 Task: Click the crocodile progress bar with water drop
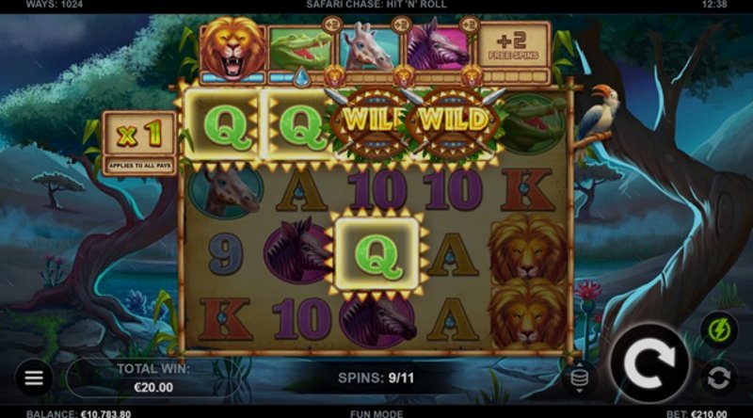coord(299,78)
